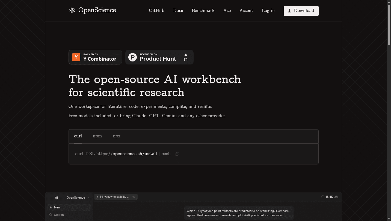Image resolution: width=391 pixels, height=221 pixels.
Task: Select the curl install tab
Action: click(x=78, y=136)
